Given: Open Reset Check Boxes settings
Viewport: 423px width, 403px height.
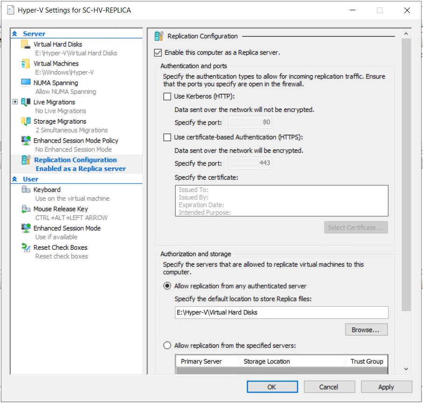Looking at the screenshot, I should [61, 247].
